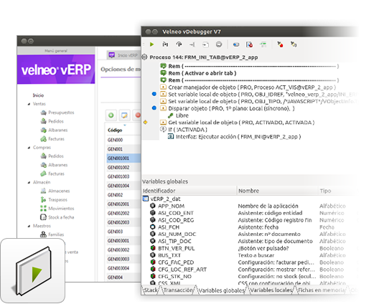379x304 pixels.
Task: Open the Stack tab
Action: point(151,290)
